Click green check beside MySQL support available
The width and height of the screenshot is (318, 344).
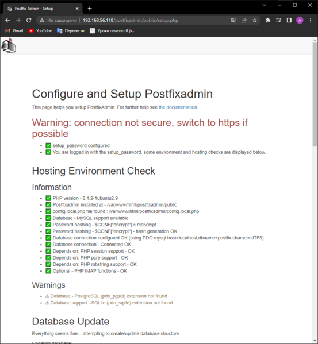[48, 218]
